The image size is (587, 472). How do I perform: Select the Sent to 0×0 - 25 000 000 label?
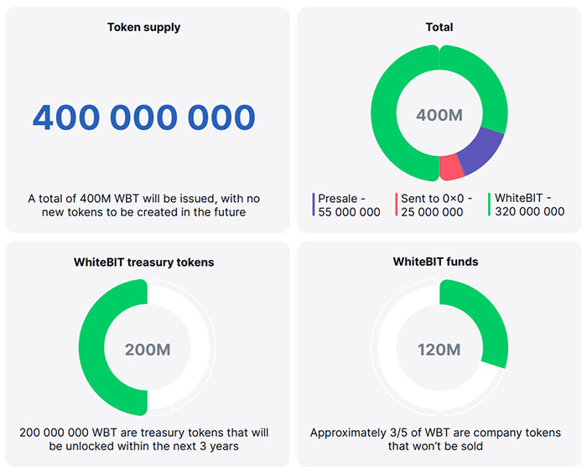tap(436, 205)
